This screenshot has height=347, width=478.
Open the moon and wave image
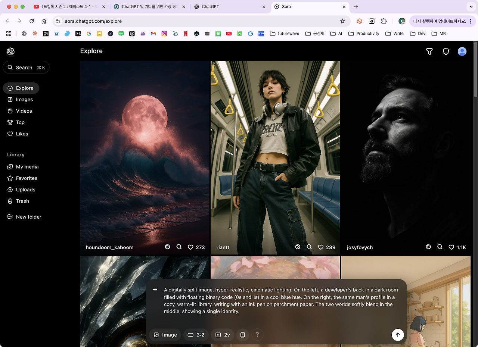tap(145, 157)
